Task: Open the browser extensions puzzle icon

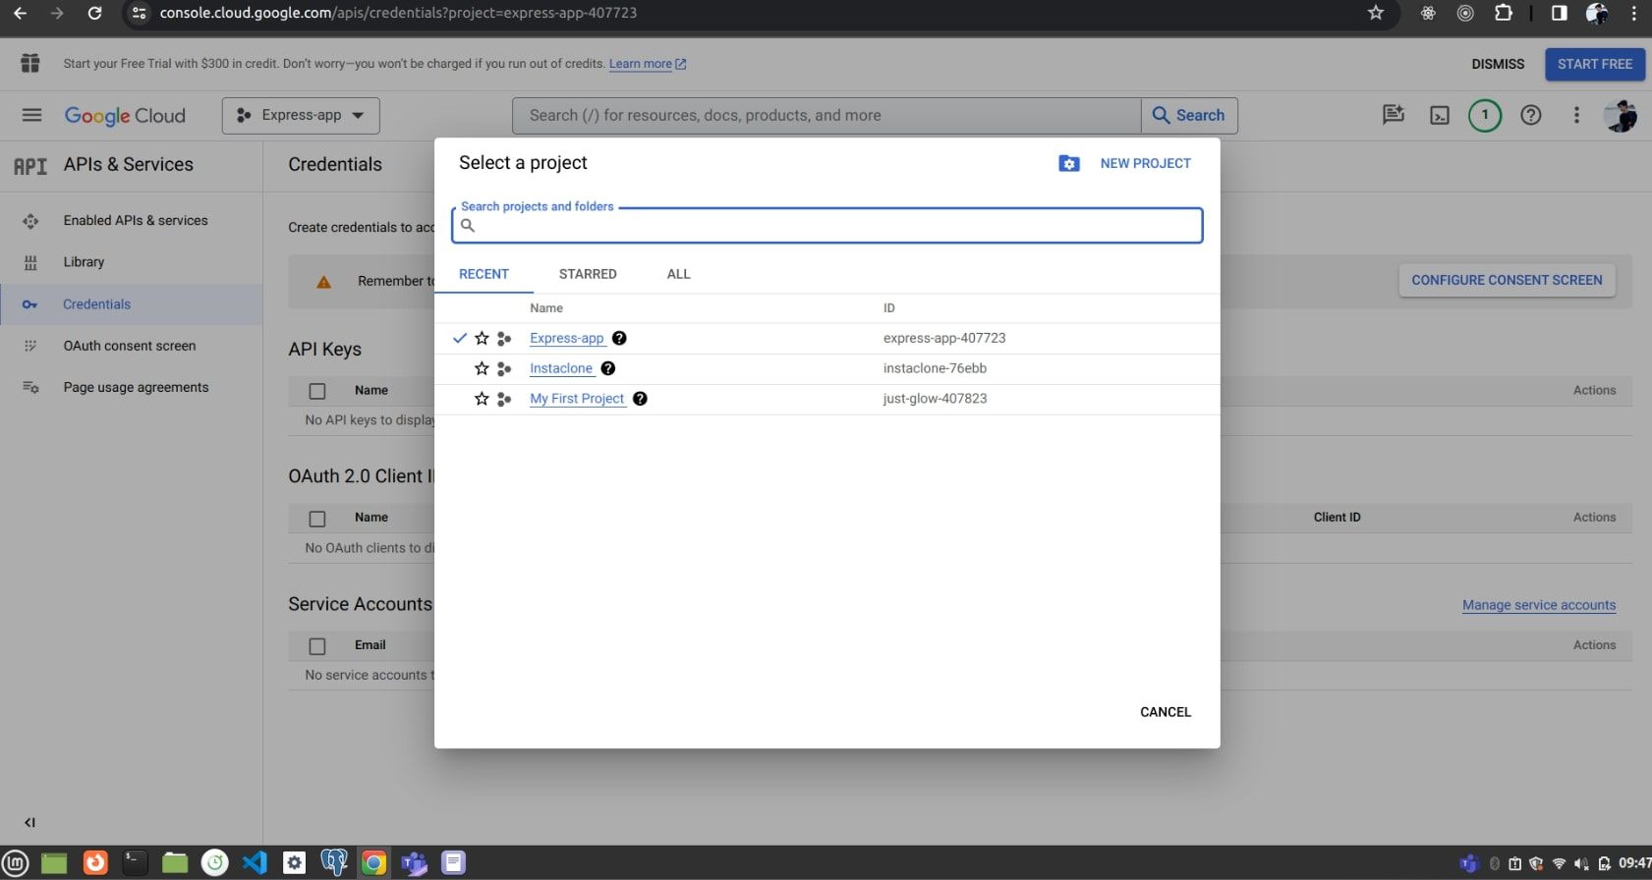Action: pyautogui.click(x=1503, y=13)
